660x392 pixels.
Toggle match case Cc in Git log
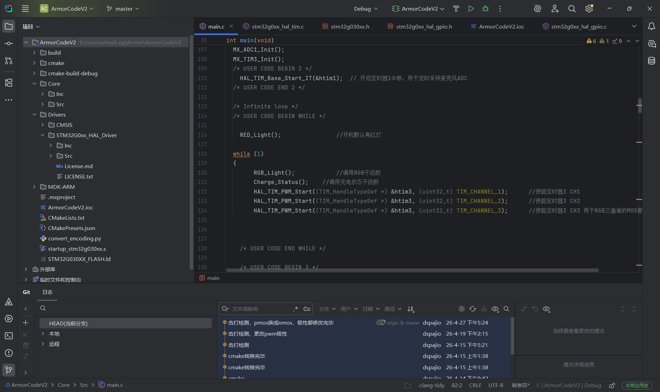pos(307,309)
